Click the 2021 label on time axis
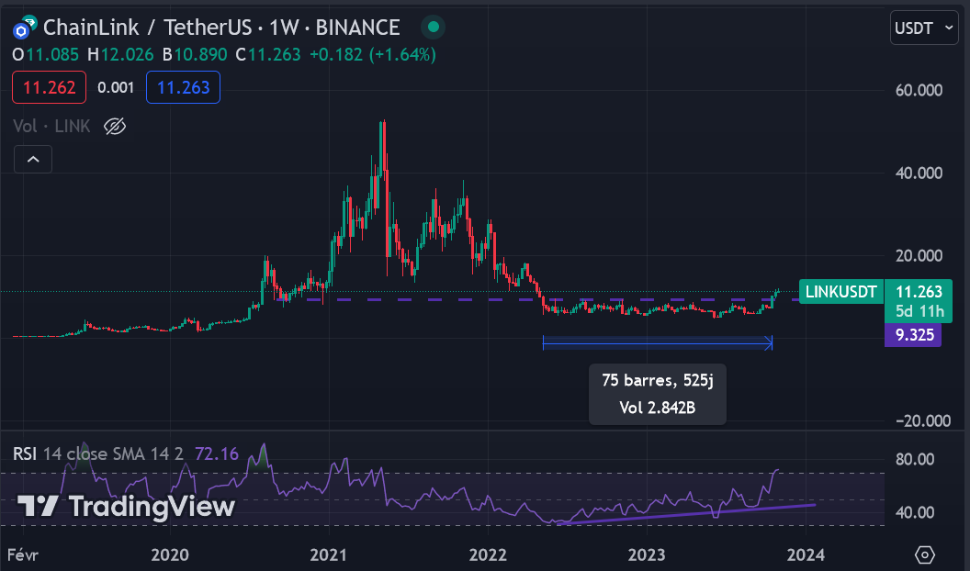Screen dimensions: 970x571 click(329, 554)
